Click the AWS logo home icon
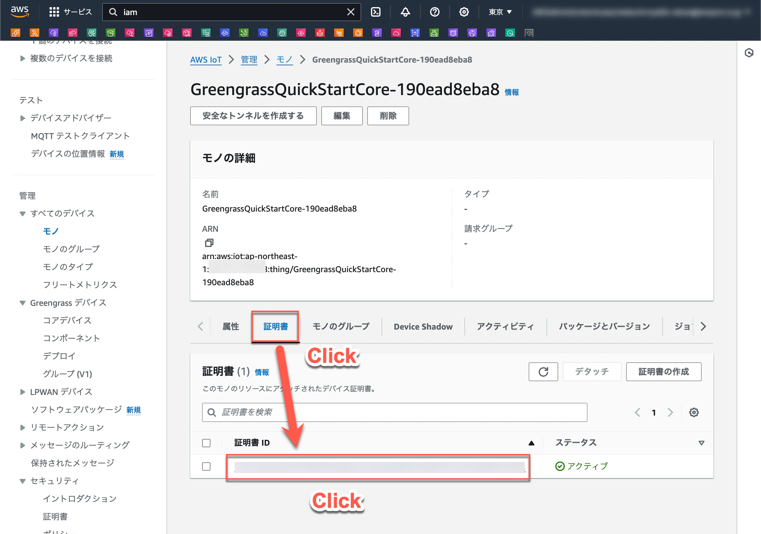The height and width of the screenshot is (534, 761). (x=20, y=11)
